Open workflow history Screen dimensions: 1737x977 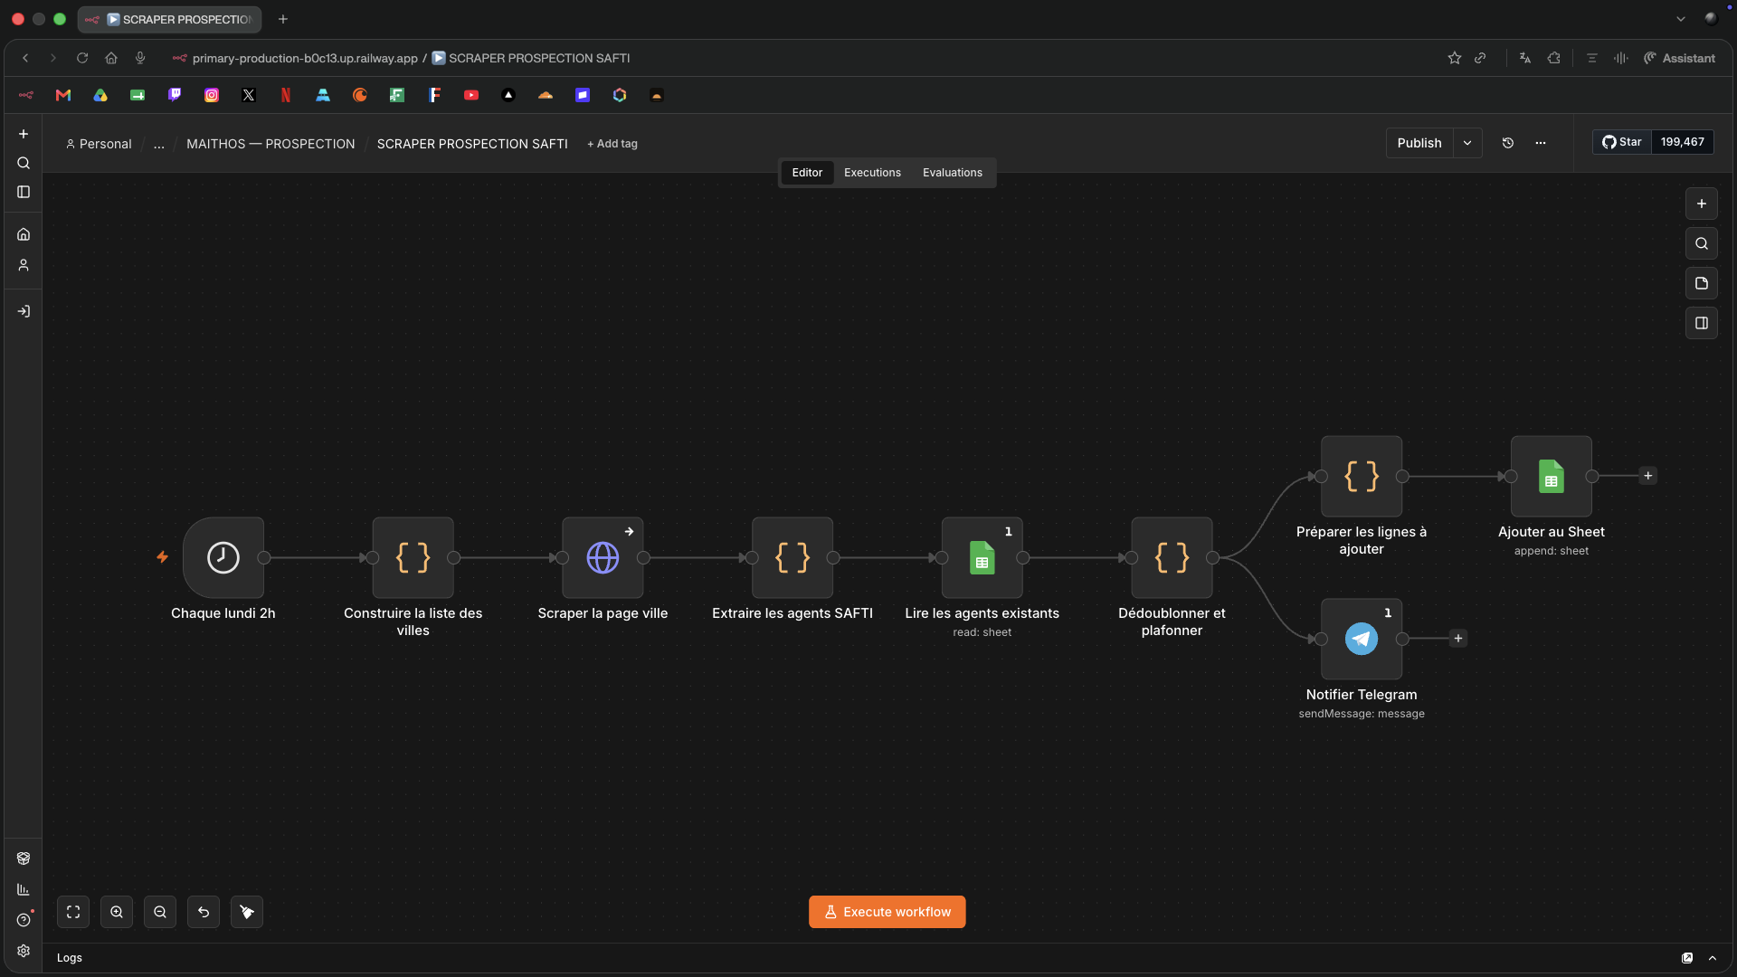[x=1508, y=143]
